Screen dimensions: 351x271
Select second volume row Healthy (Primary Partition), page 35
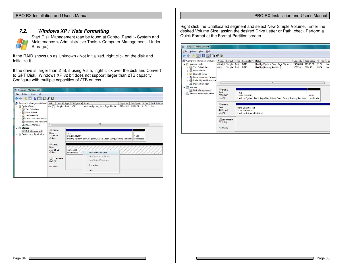pyautogui.click(x=274, y=68)
